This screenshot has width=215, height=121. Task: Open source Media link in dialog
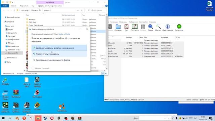61,34
